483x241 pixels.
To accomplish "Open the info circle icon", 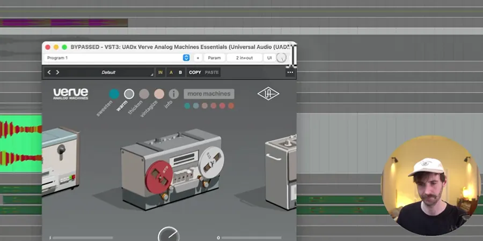I will (x=174, y=94).
